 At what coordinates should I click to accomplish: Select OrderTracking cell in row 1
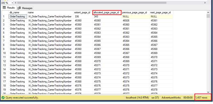17,17
